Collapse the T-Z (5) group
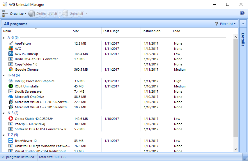Screen dimensions: 248x161 (x=3, y=135)
